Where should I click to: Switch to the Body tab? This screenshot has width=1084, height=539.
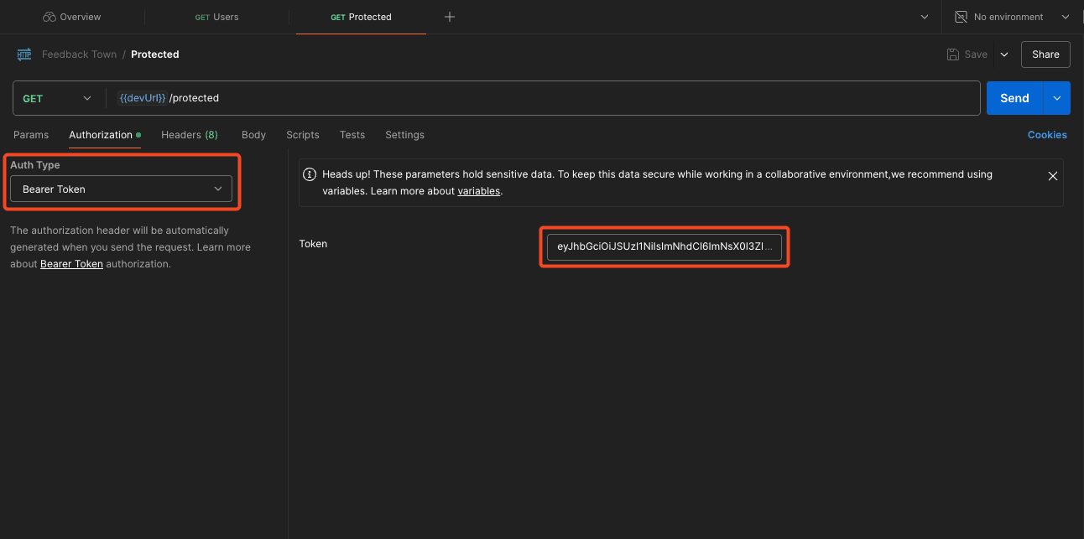click(253, 135)
